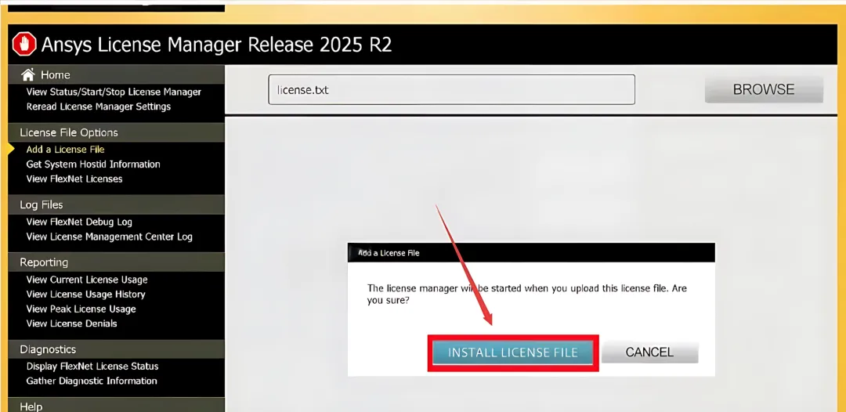
Task: Open Get System Hostid Information
Action: [x=93, y=164]
